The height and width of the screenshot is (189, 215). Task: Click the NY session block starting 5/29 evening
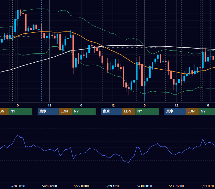(x=147, y=111)
